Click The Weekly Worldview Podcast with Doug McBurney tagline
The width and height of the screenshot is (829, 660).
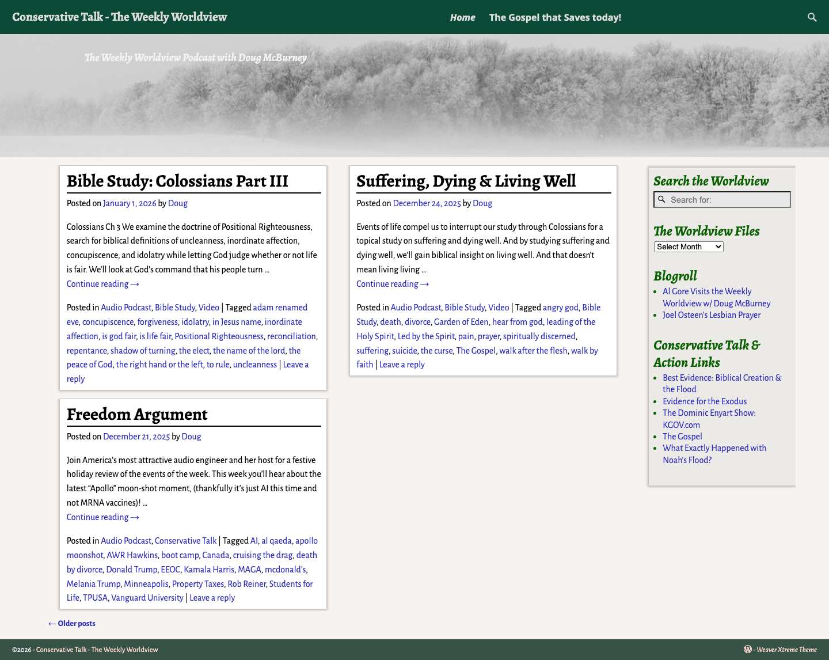(x=196, y=58)
